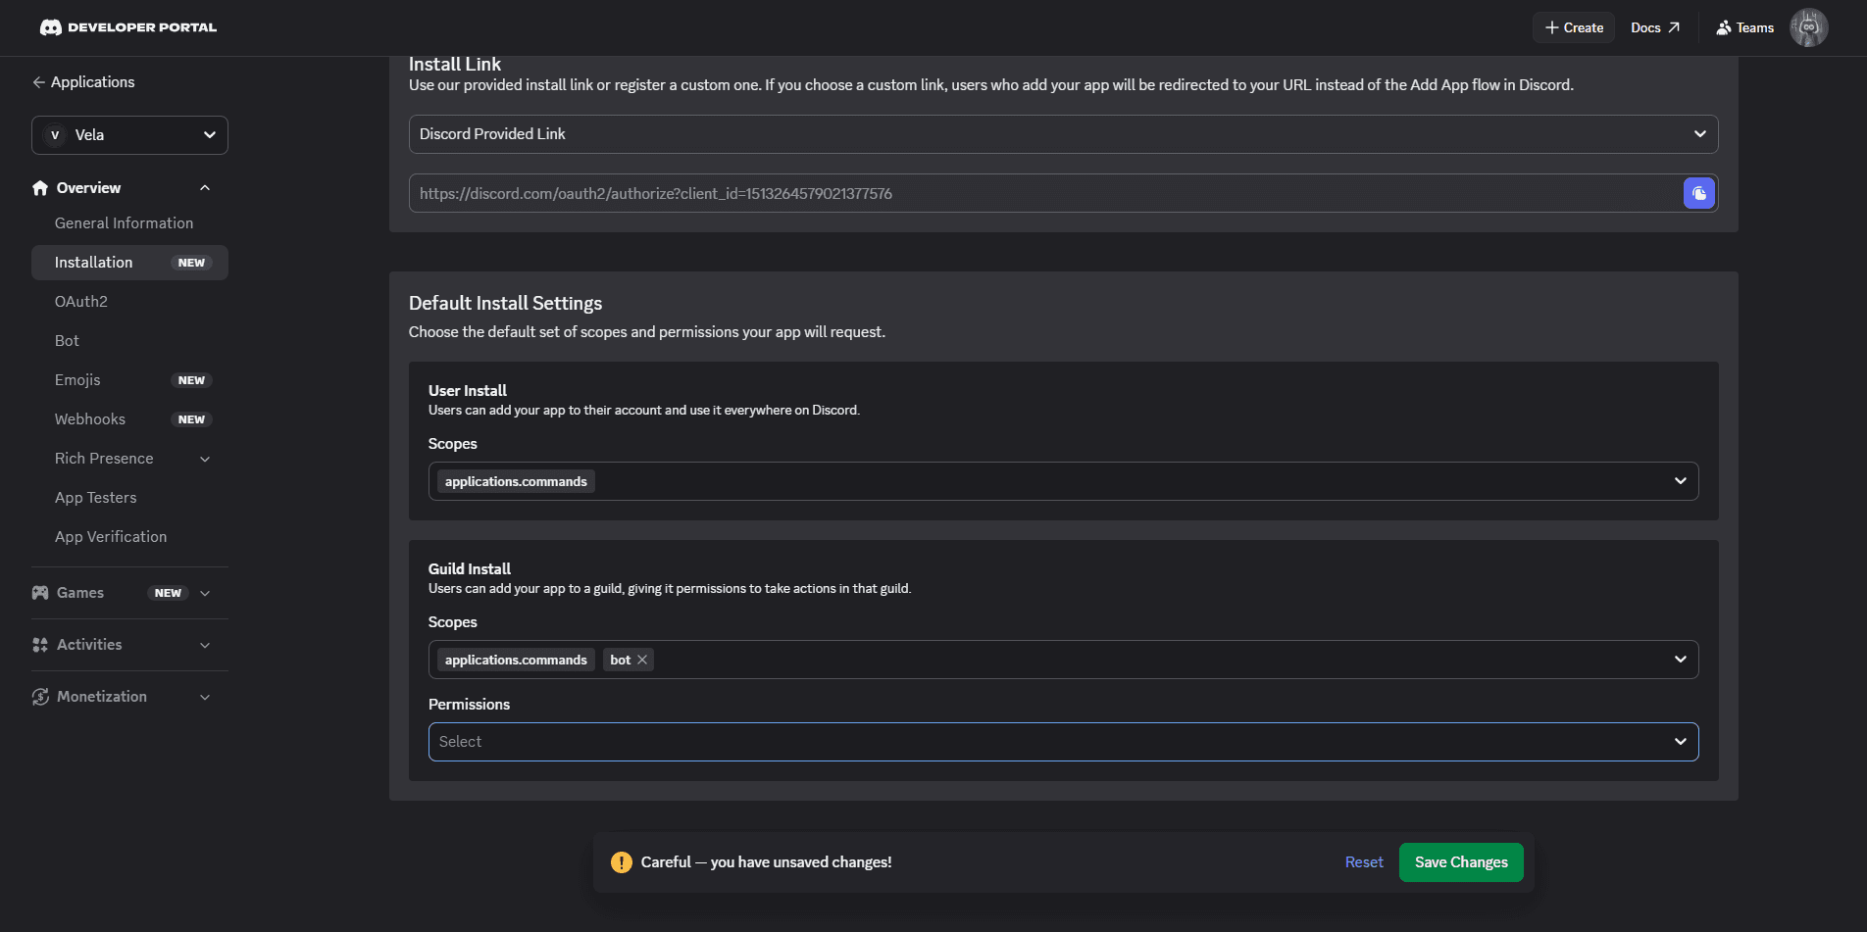Click the back arrow beside Applications
The image size is (1867, 932).
pyautogui.click(x=38, y=82)
